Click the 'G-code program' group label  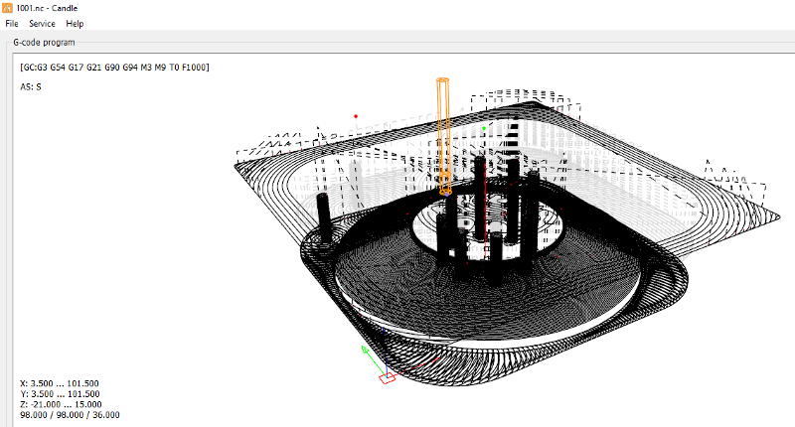44,43
